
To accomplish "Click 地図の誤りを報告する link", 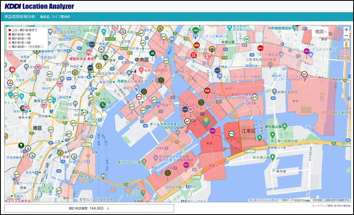I will [x=337, y=200].
